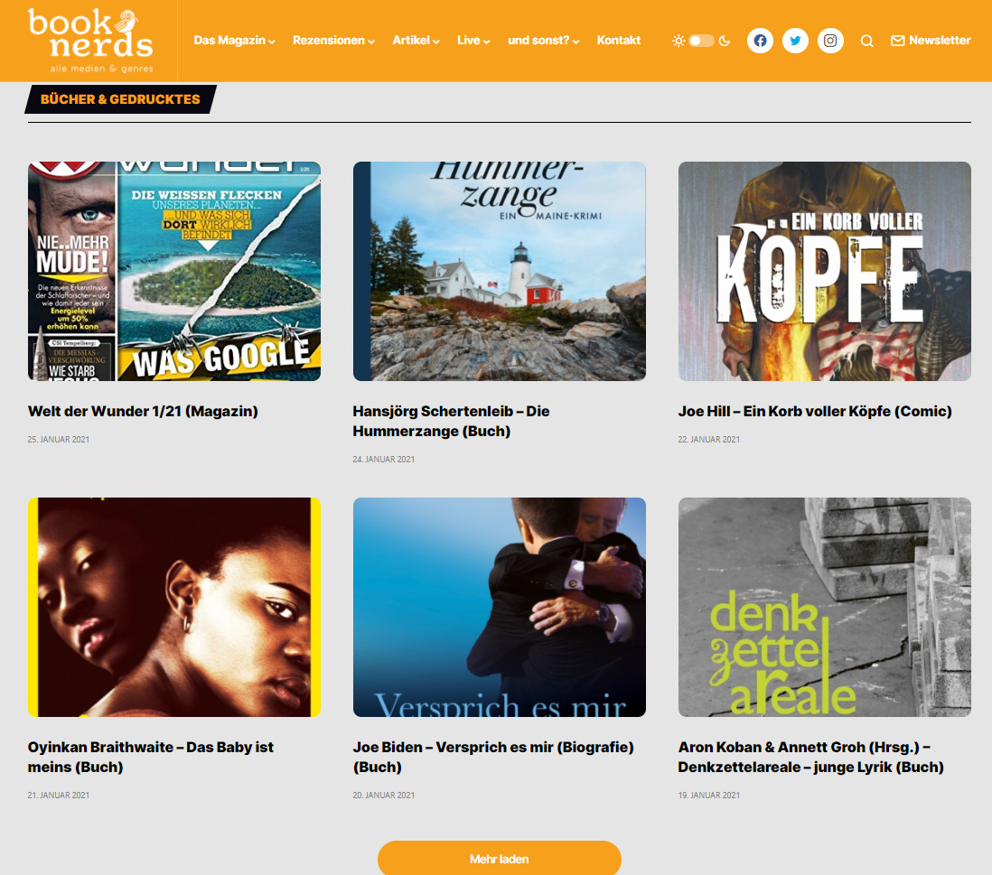Viewport: 992px width, 875px height.
Task: Click the search magnifier icon
Action: click(866, 41)
